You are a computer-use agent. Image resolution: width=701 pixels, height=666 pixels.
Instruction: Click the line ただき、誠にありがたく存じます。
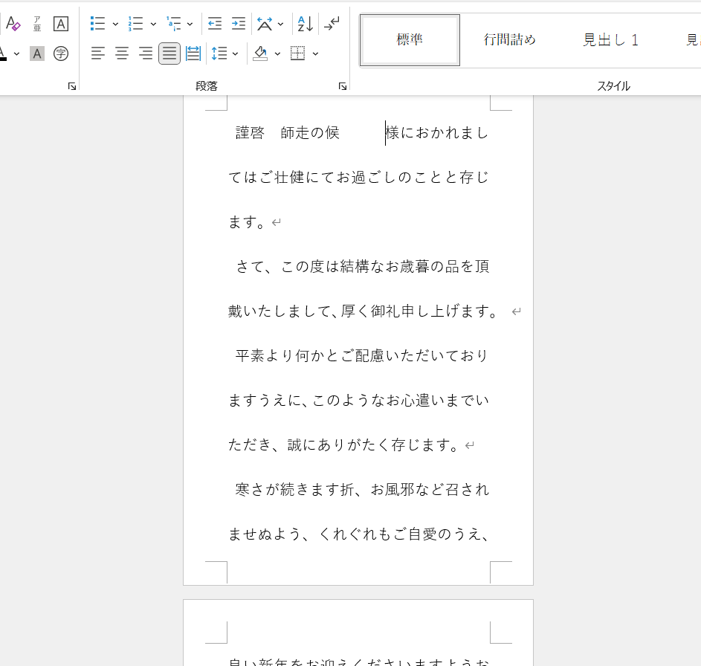(343, 444)
